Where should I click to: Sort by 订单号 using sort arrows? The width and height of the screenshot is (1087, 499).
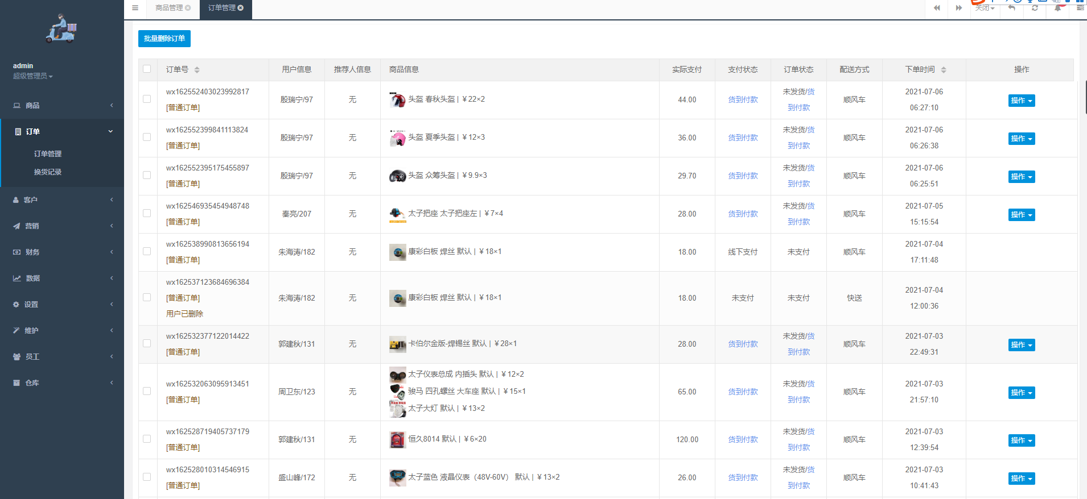197,70
